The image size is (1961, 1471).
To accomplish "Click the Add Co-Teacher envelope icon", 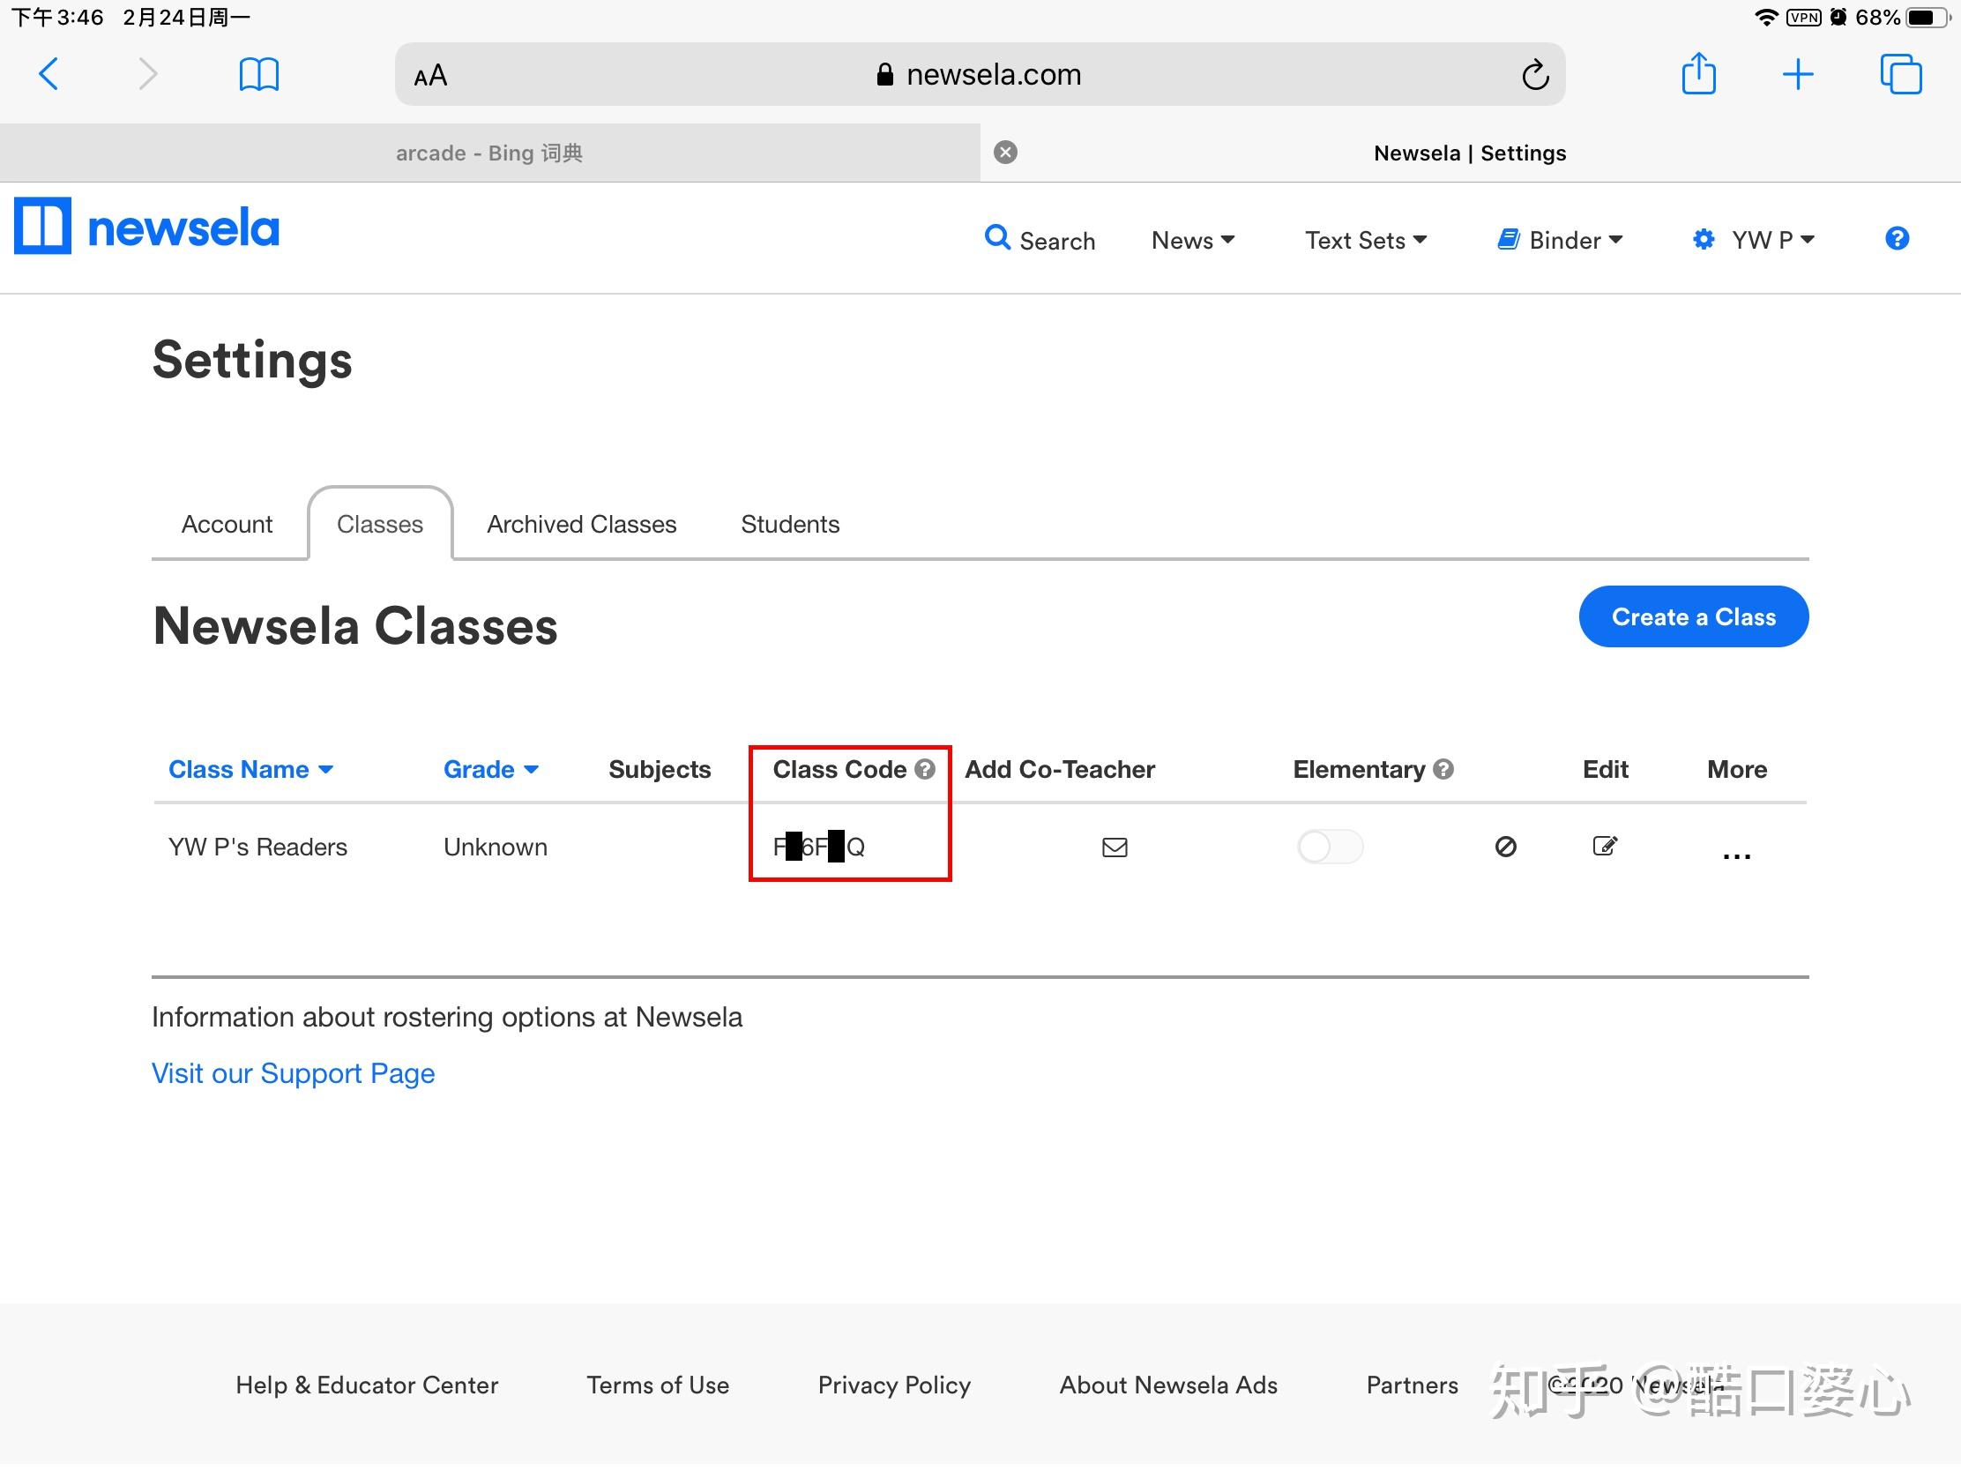I will tap(1115, 848).
